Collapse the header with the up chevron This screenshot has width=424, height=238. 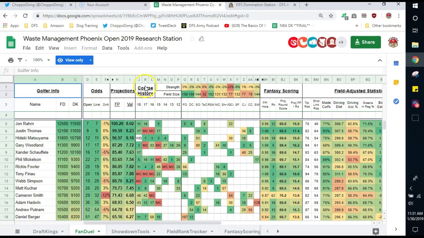click(380, 60)
